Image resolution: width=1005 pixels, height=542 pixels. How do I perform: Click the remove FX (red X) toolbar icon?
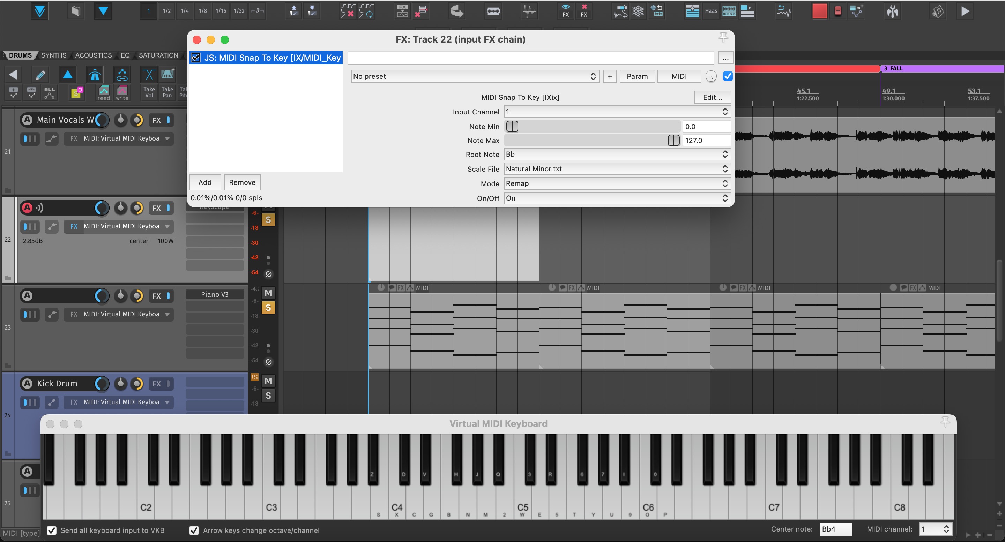584,10
